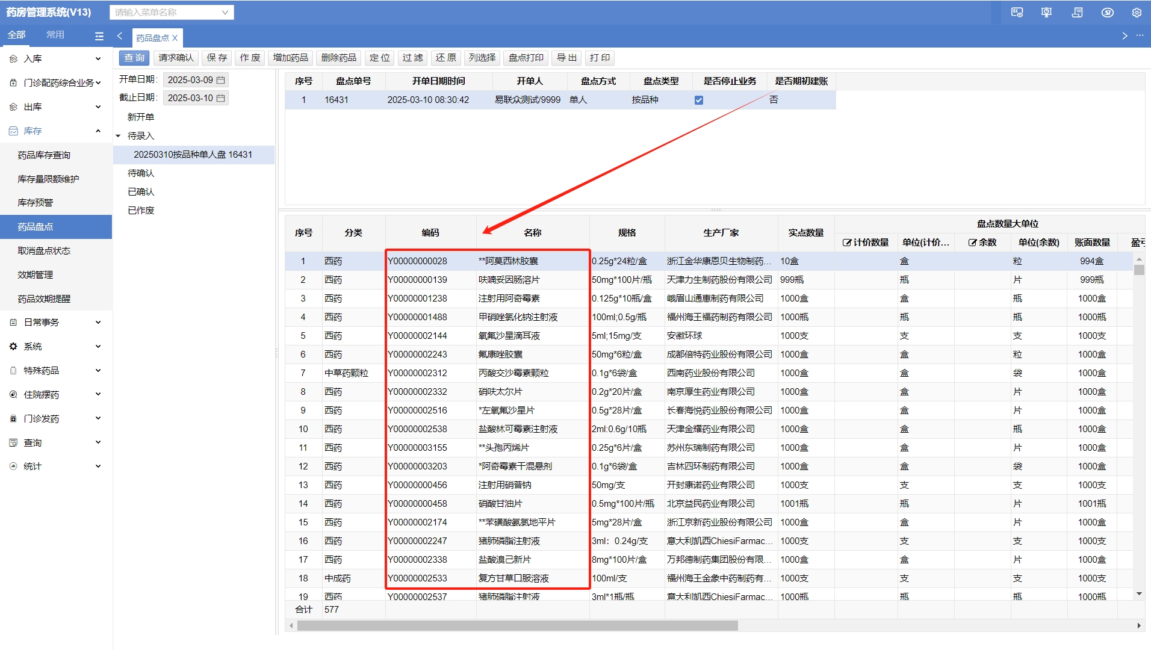Open the tab overflow ellipsis menu
1151x650 pixels.
click(x=1140, y=36)
